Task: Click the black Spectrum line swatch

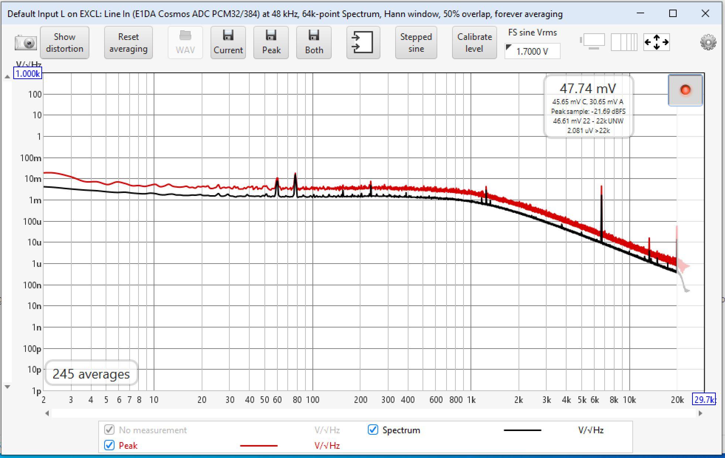Action: point(523,430)
